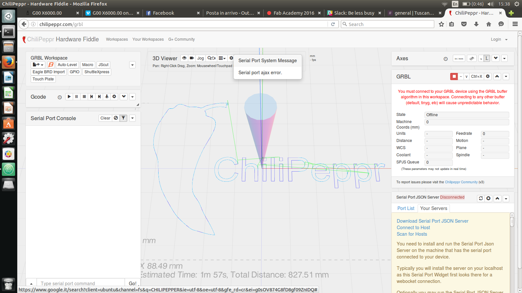This screenshot has height=293, width=522.
Task: Click the tilde resume button in GRBL
Action: tap(461, 77)
